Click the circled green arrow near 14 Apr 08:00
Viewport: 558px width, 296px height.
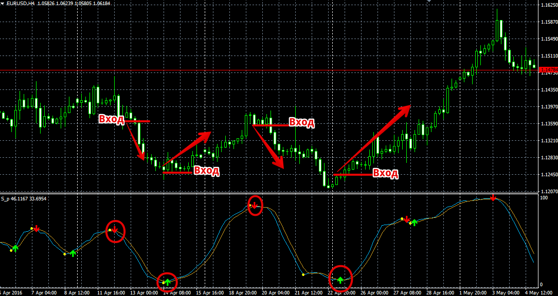(x=167, y=282)
